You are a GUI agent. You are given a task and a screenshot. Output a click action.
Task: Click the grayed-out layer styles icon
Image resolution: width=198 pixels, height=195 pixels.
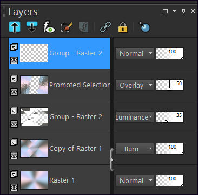tap(84, 27)
